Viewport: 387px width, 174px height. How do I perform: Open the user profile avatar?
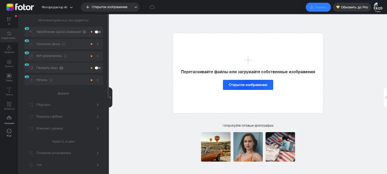(x=378, y=7)
